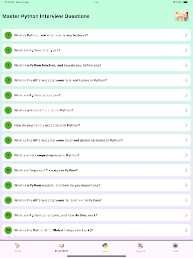
Task: Open question about *args and **kwargs
Action: [x=96, y=170]
